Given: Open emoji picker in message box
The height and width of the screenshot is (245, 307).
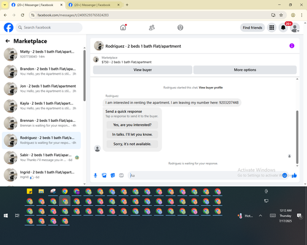Looking at the screenshot, I should [285, 175].
